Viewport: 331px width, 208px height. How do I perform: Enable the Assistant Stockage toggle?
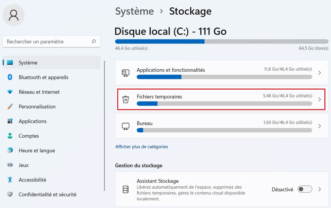click(x=305, y=189)
